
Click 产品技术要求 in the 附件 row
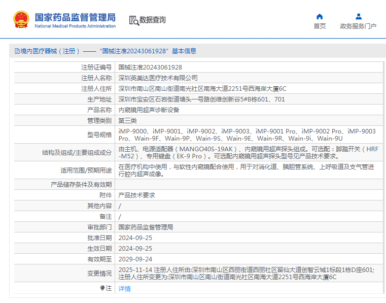tap(136, 195)
